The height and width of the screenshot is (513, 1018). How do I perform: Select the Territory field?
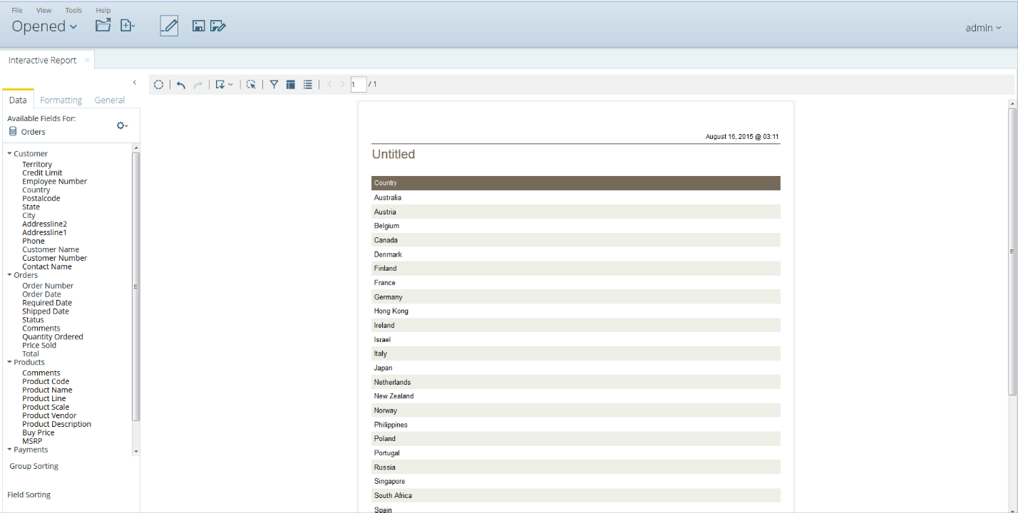click(x=37, y=165)
